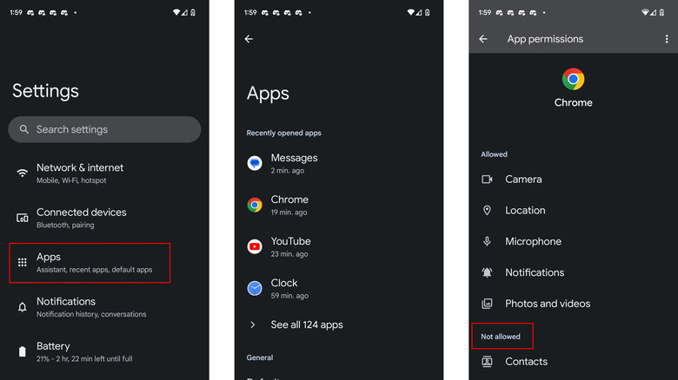Open Connected devices settings
678x380 pixels.
pos(104,218)
